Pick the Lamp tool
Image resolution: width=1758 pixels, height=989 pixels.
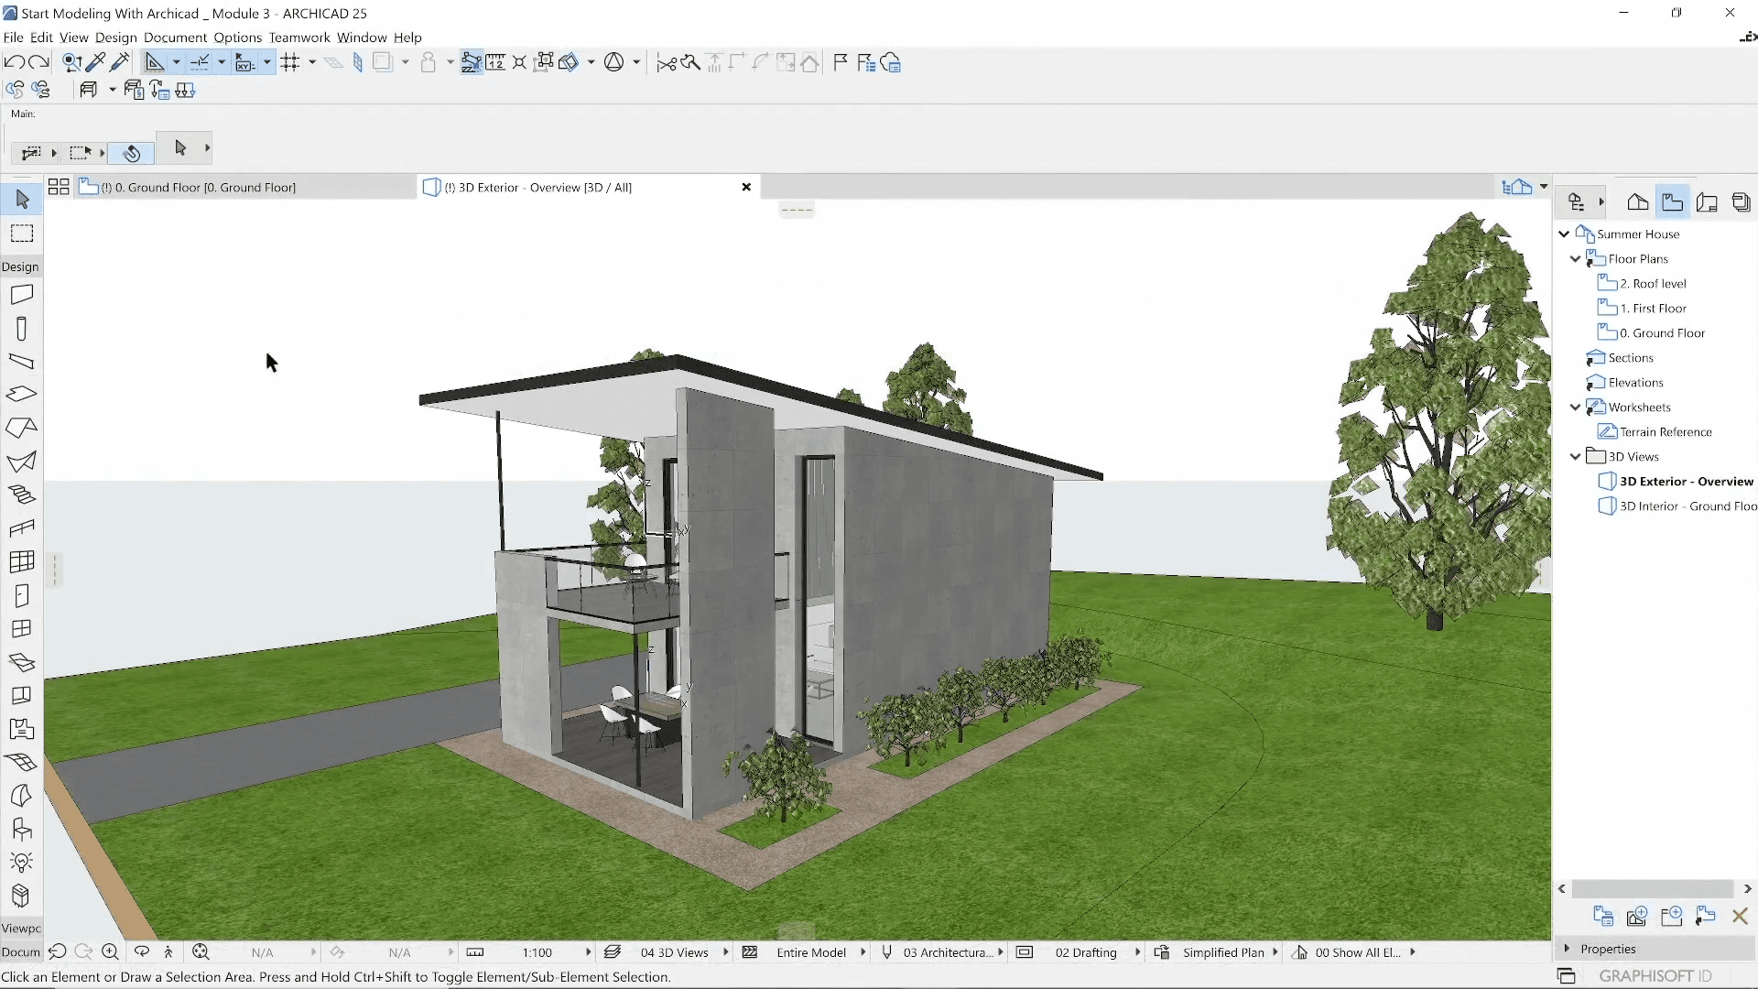click(22, 863)
